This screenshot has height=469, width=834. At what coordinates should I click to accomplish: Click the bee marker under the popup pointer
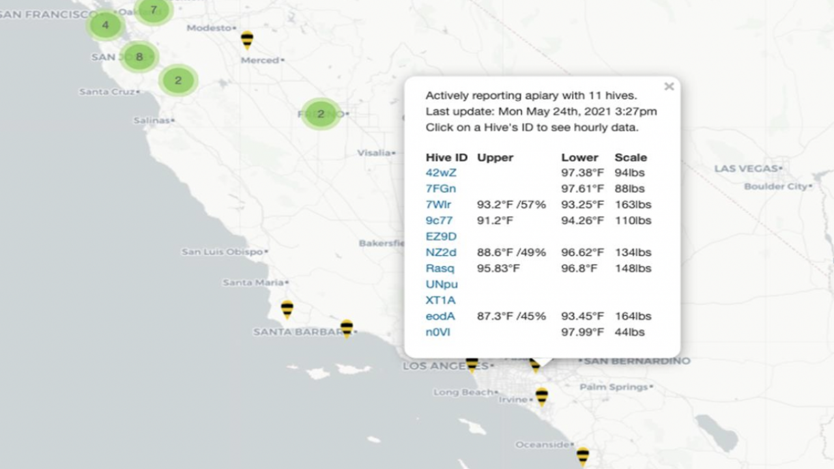pyautogui.click(x=535, y=365)
